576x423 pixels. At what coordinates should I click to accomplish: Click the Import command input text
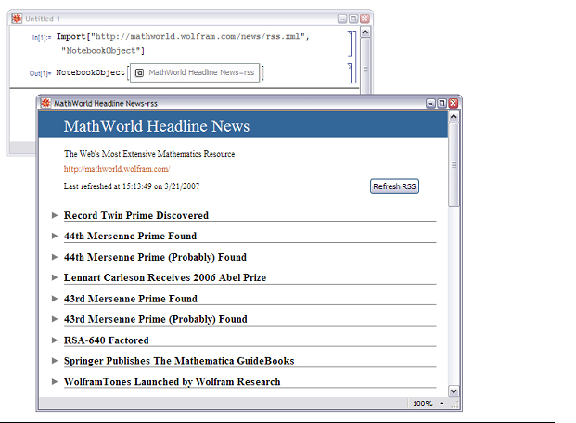pos(183,44)
